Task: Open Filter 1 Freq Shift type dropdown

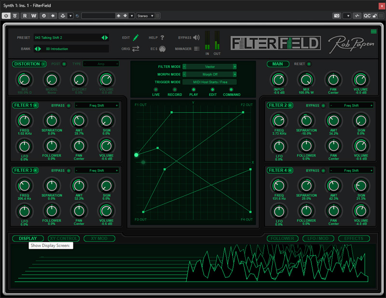Action: [97, 105]
